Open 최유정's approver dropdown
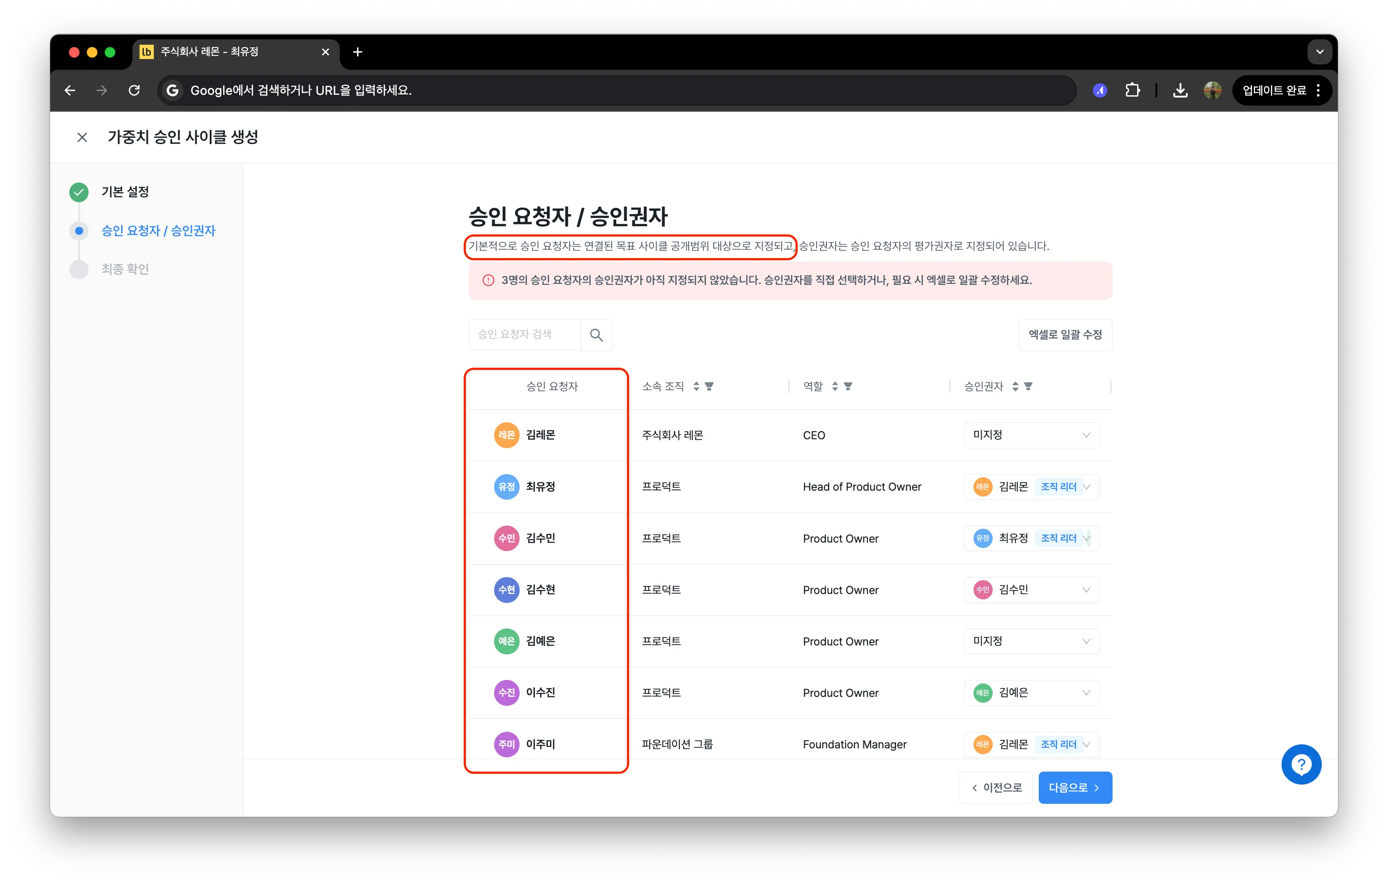The height and width of the screenshot is (883, 1388). pos(1031,487)
